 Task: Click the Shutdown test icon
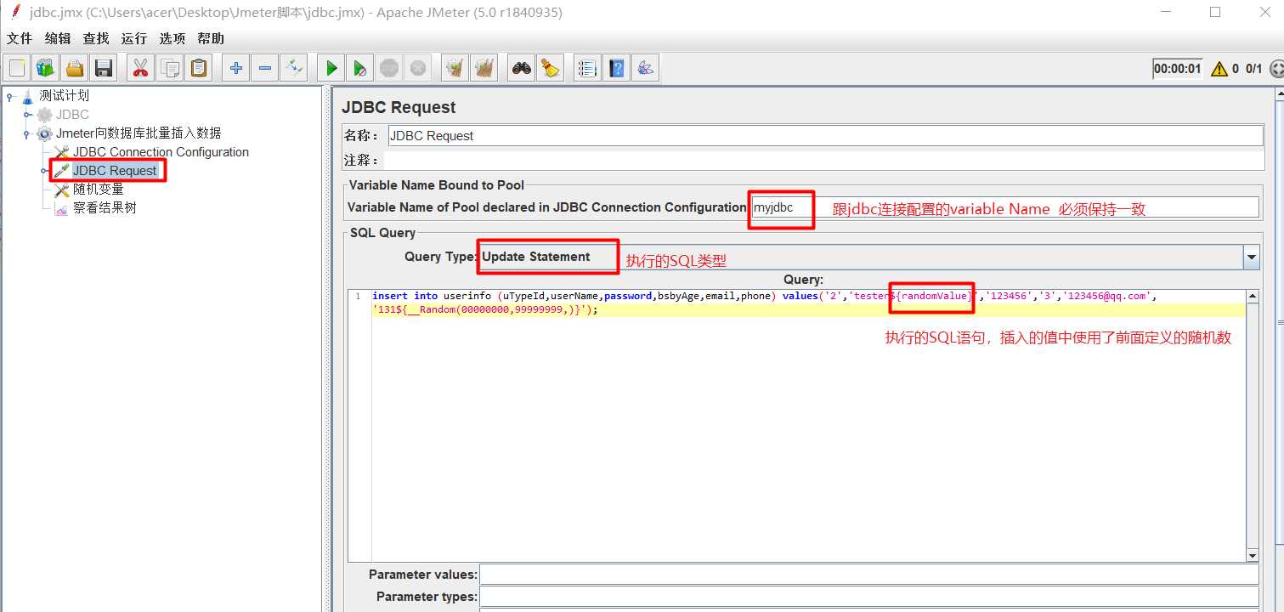(x=417, y=68)
